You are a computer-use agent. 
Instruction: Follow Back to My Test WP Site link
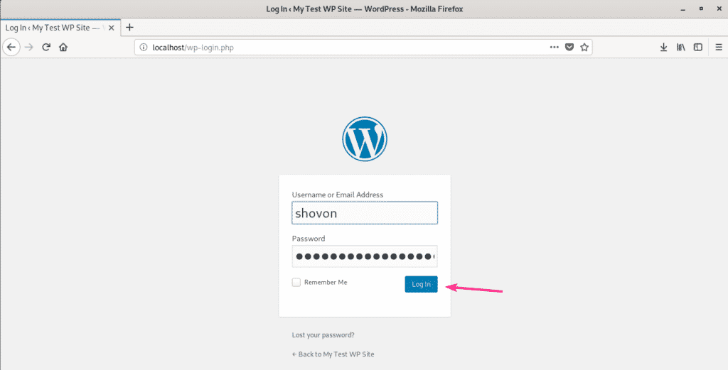[x=333, y=354]
